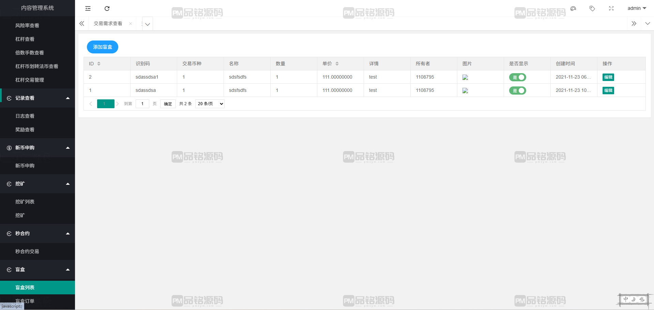Edit row with ID 2 via 编辑
This screenshot has width=654, height=310.
coord(608,77)
